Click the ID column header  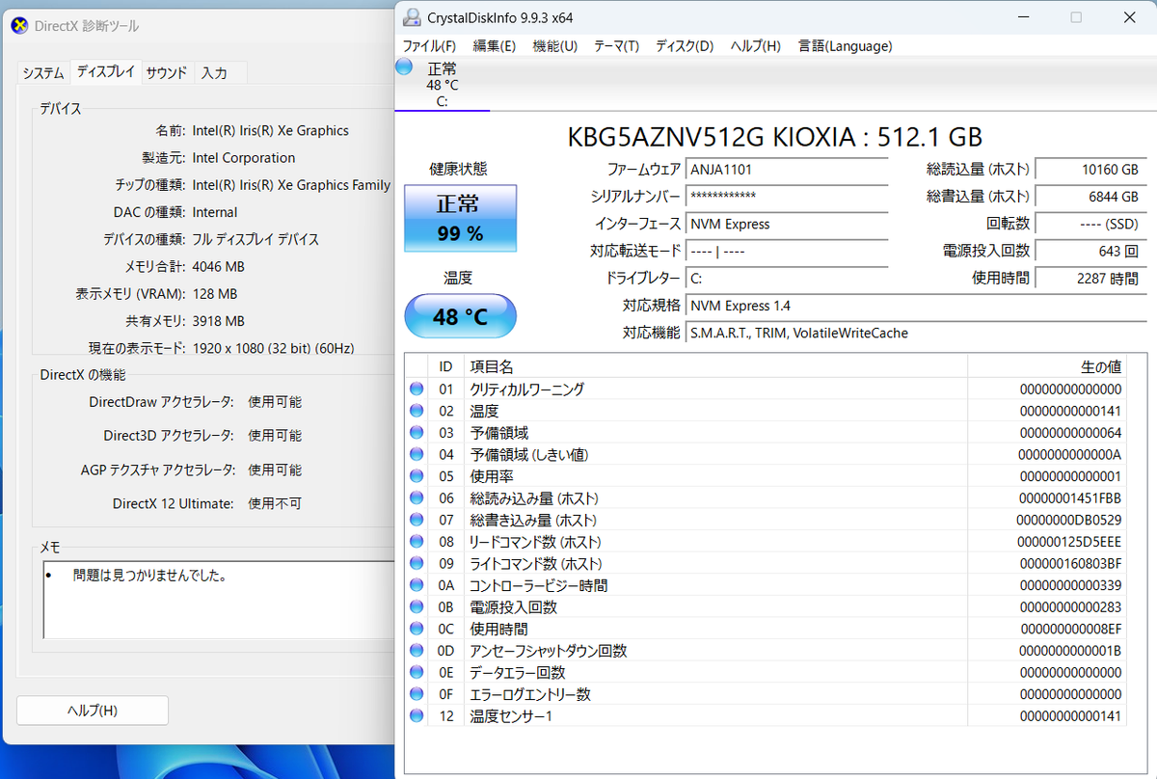point(445,366)
